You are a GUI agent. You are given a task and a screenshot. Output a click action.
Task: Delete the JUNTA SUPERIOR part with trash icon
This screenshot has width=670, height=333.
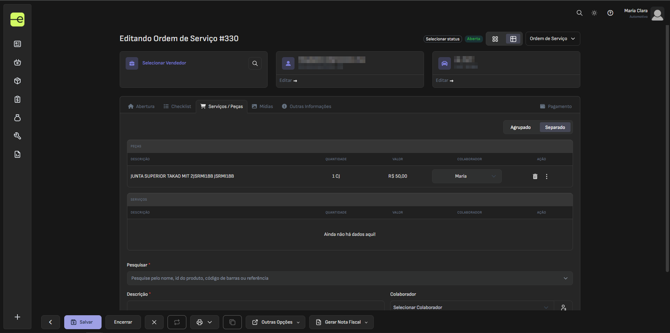[x=535, y=177]
